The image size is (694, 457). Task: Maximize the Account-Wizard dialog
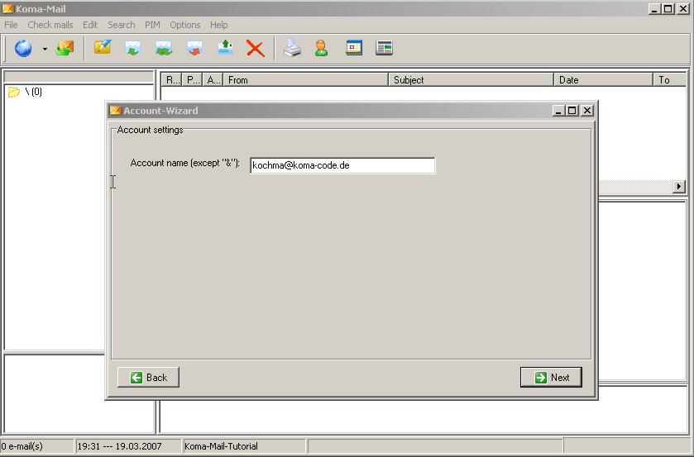pos(572,111)
